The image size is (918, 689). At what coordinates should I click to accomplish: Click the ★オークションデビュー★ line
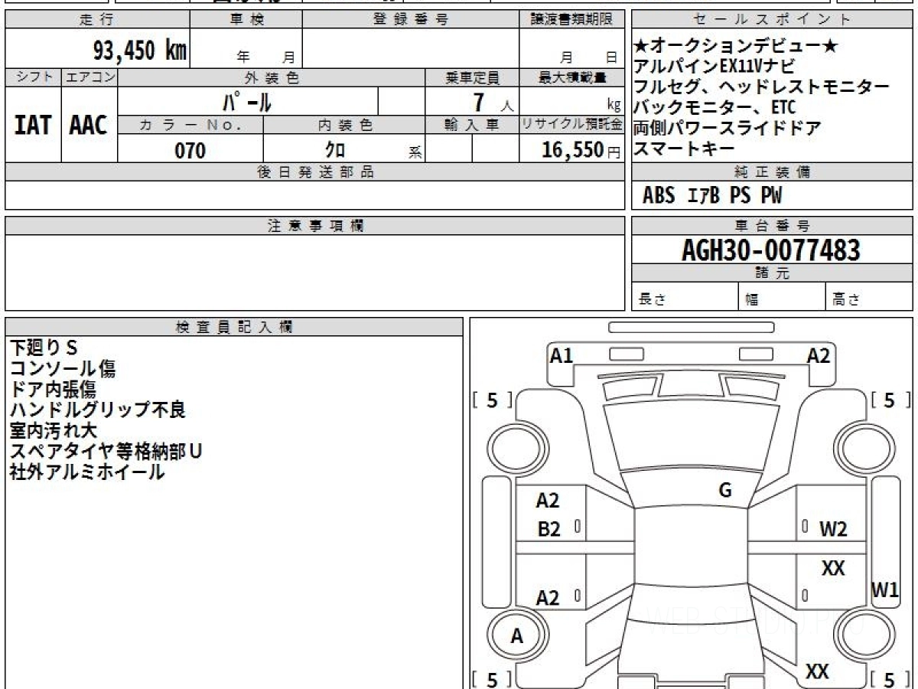click(737, 47)
